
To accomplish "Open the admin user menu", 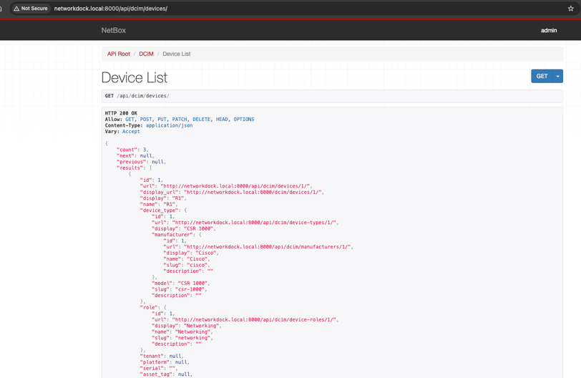I will coord(549,30).
